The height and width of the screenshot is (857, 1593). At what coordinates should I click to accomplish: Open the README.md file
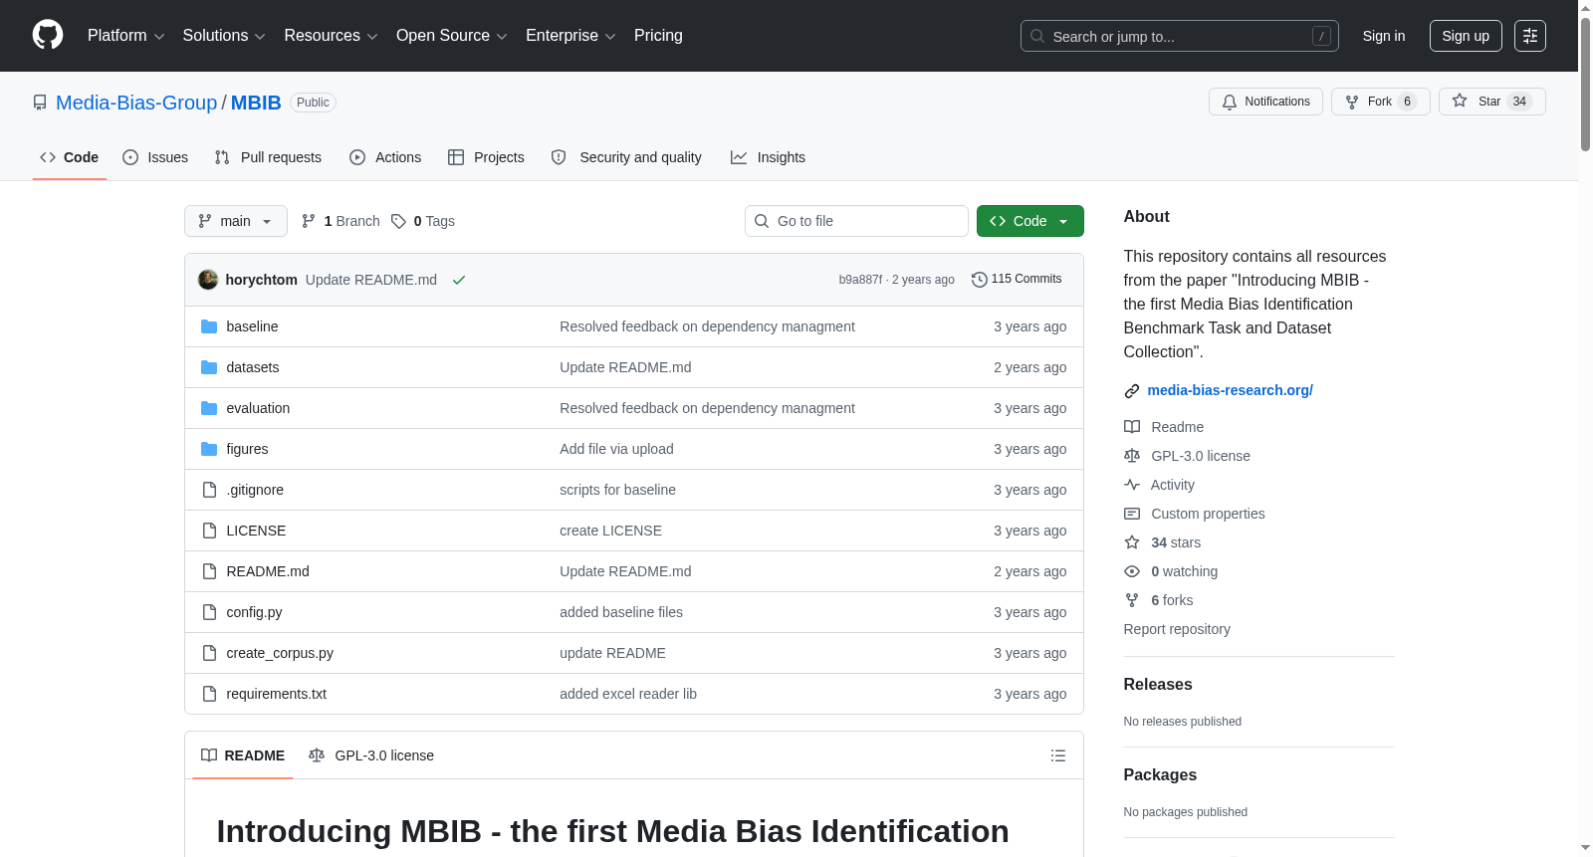pos(268,571)
